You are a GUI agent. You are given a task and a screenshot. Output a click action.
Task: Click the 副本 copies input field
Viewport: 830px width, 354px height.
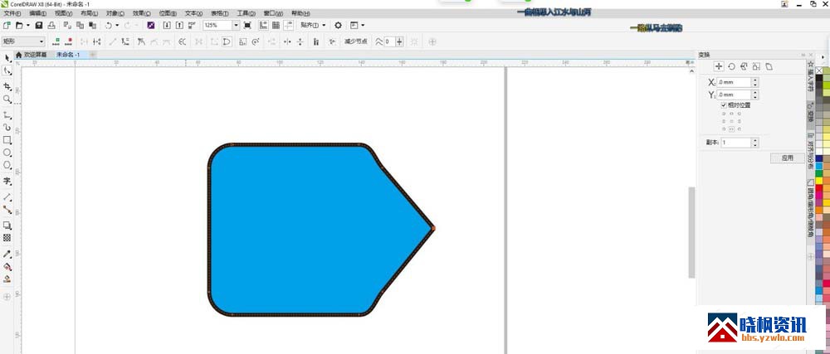[x=735, y=143]
